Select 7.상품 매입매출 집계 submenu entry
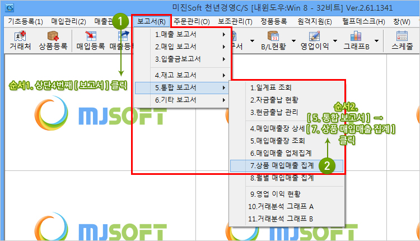The height and width of the screenshot is (241, 420). point(287,166)
